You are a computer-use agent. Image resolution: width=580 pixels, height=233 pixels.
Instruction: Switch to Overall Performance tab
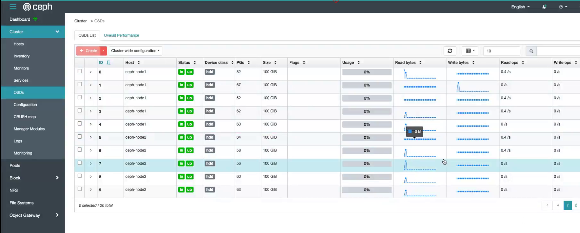[121, 35]
